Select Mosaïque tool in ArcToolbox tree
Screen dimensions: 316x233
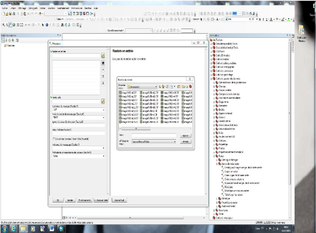coord(228,187)
